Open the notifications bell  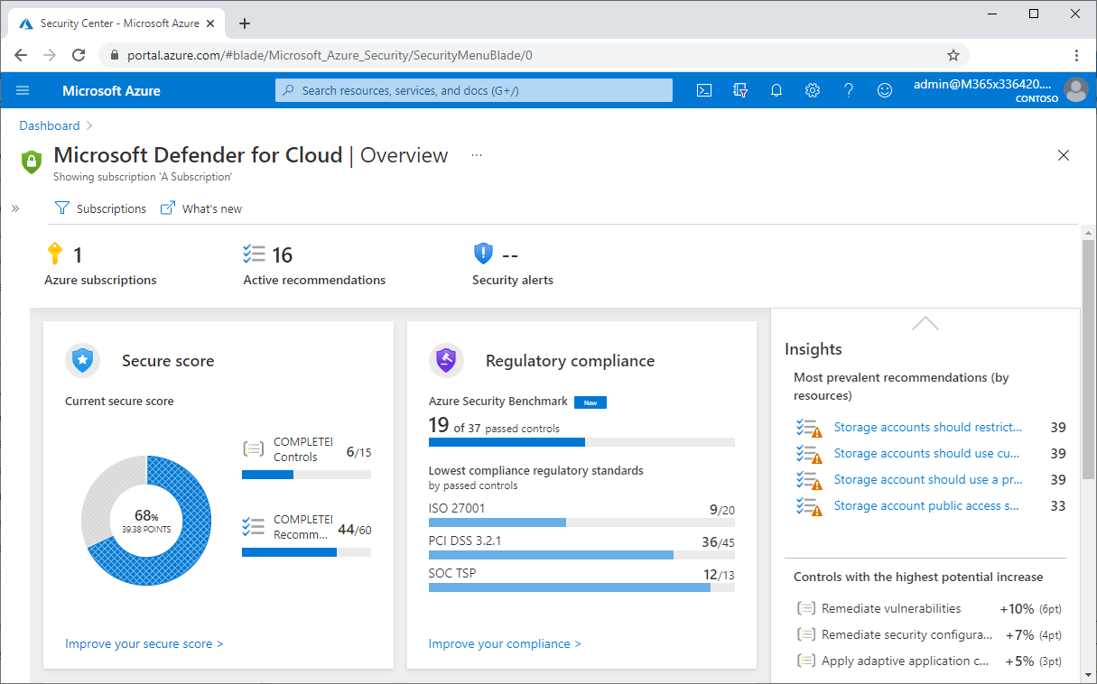pos(776,90)
